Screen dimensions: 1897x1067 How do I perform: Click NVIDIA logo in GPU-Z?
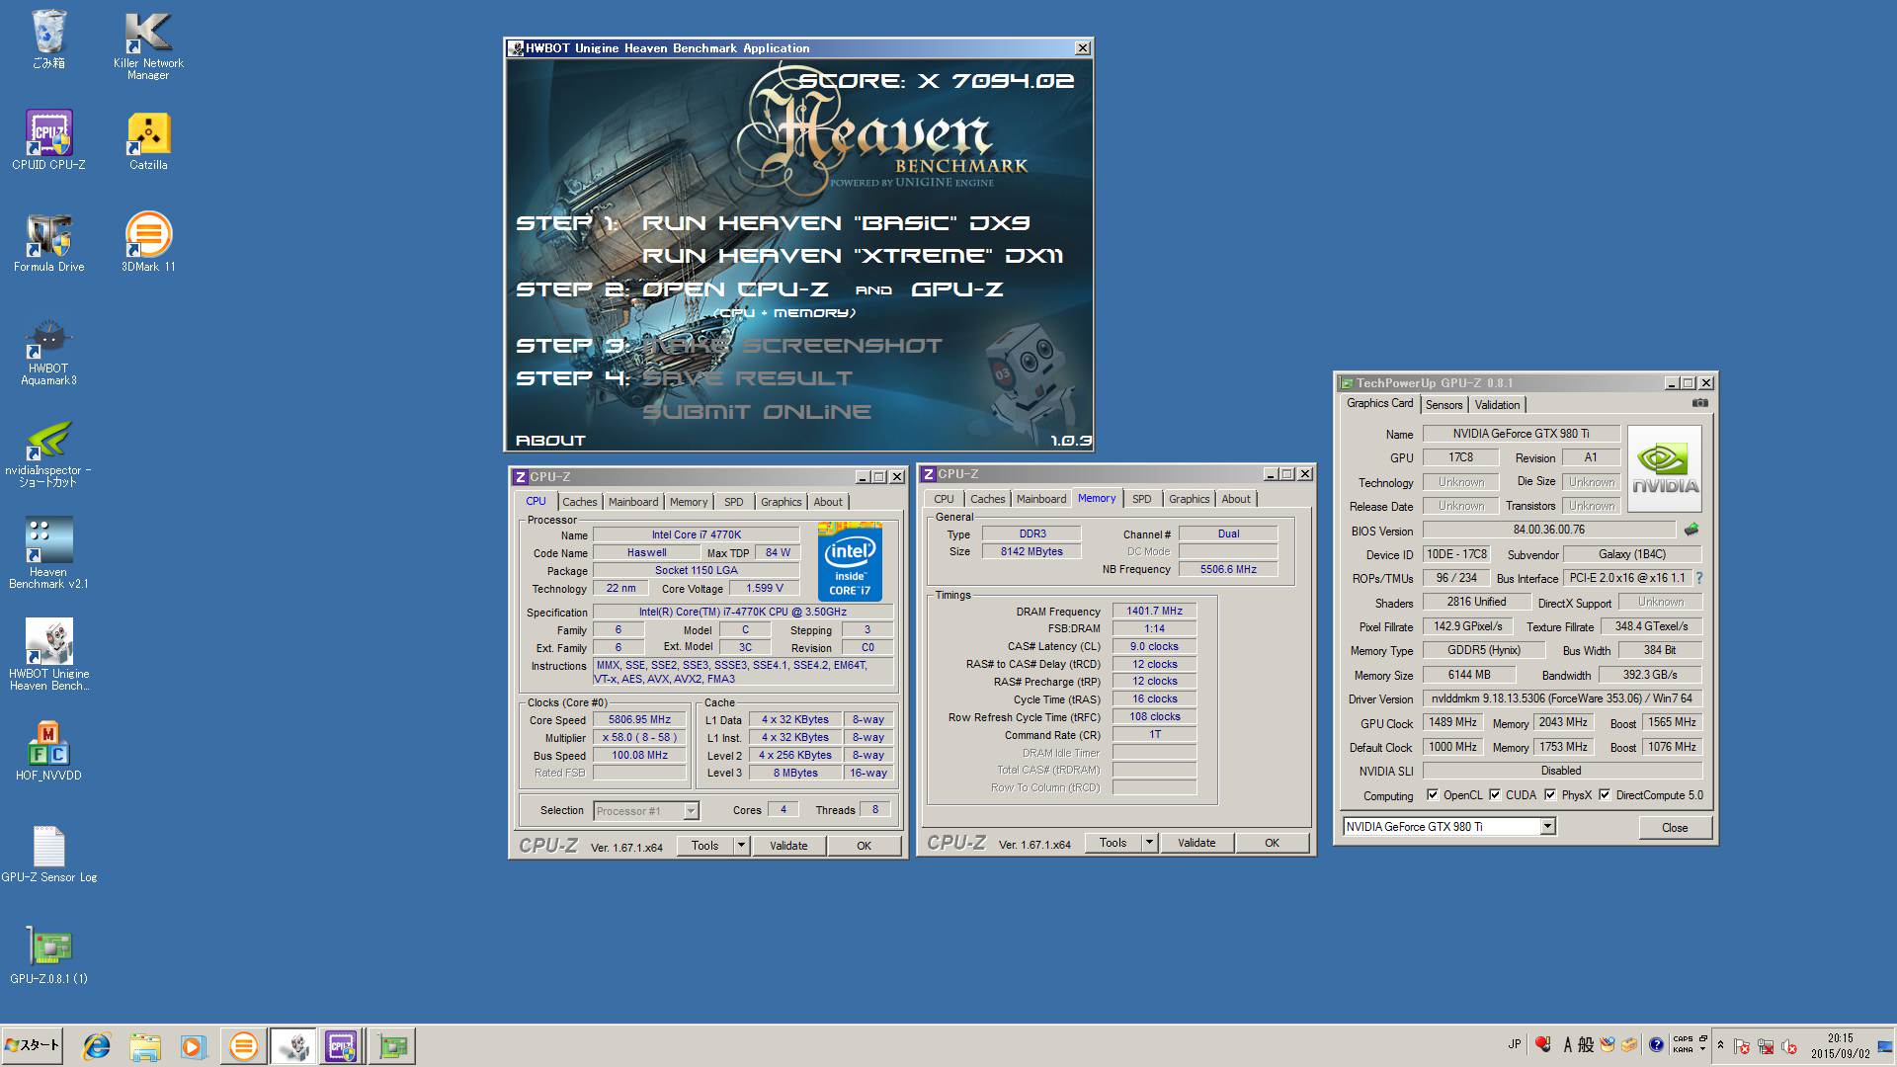click(1665, 468)
